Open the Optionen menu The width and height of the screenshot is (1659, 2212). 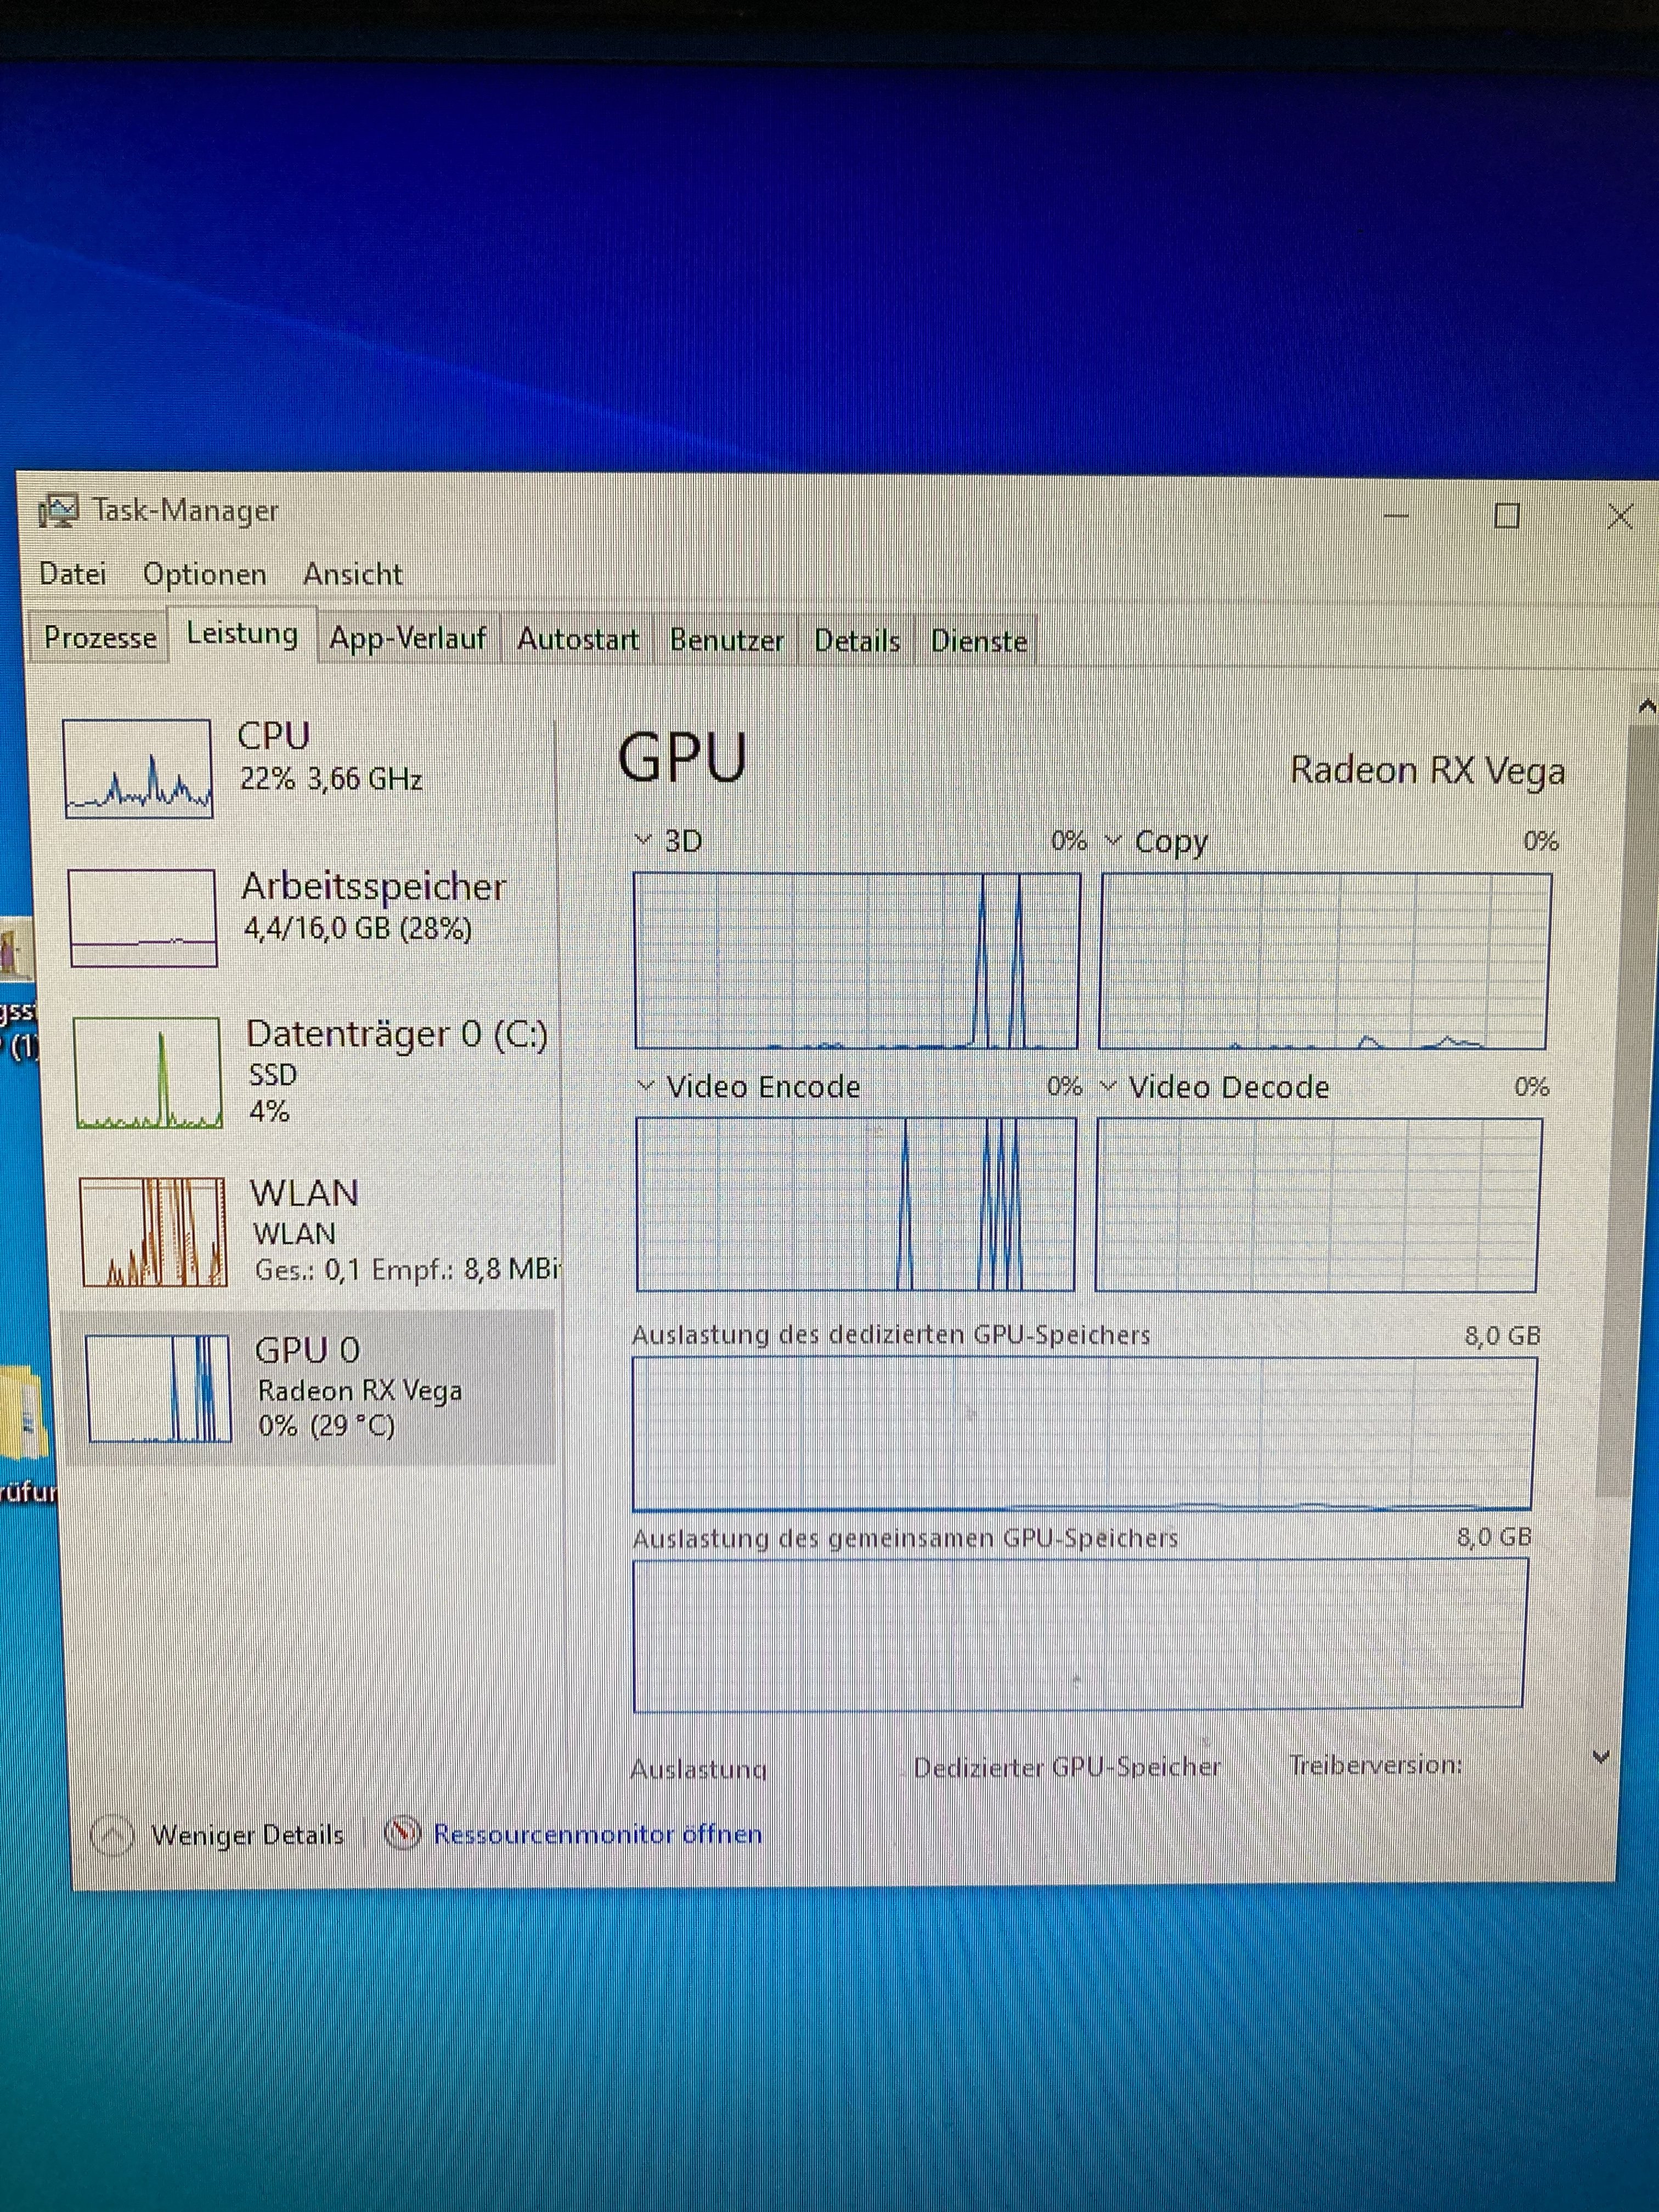[204, 575]
